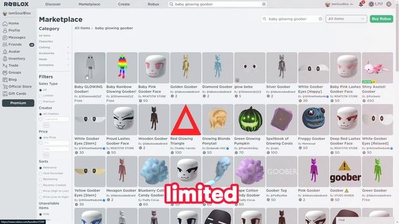
Task: Open the Glowing Blonde Ponytail thumbnail
Action: [218, 119]
